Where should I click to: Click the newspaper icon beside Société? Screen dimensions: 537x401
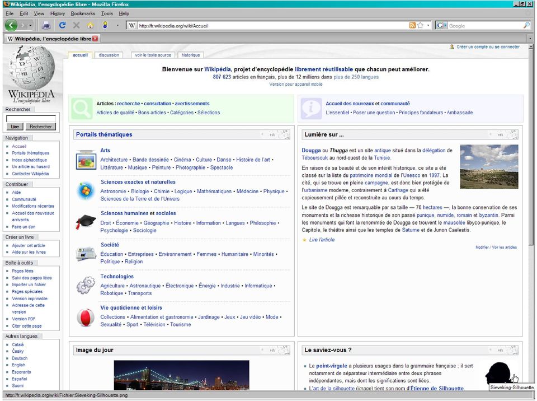click(86, 254)
